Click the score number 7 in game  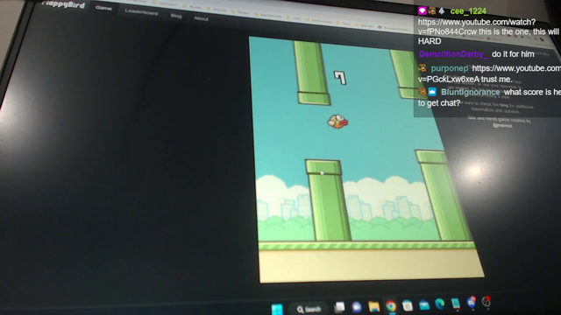[x=340, y=78]
